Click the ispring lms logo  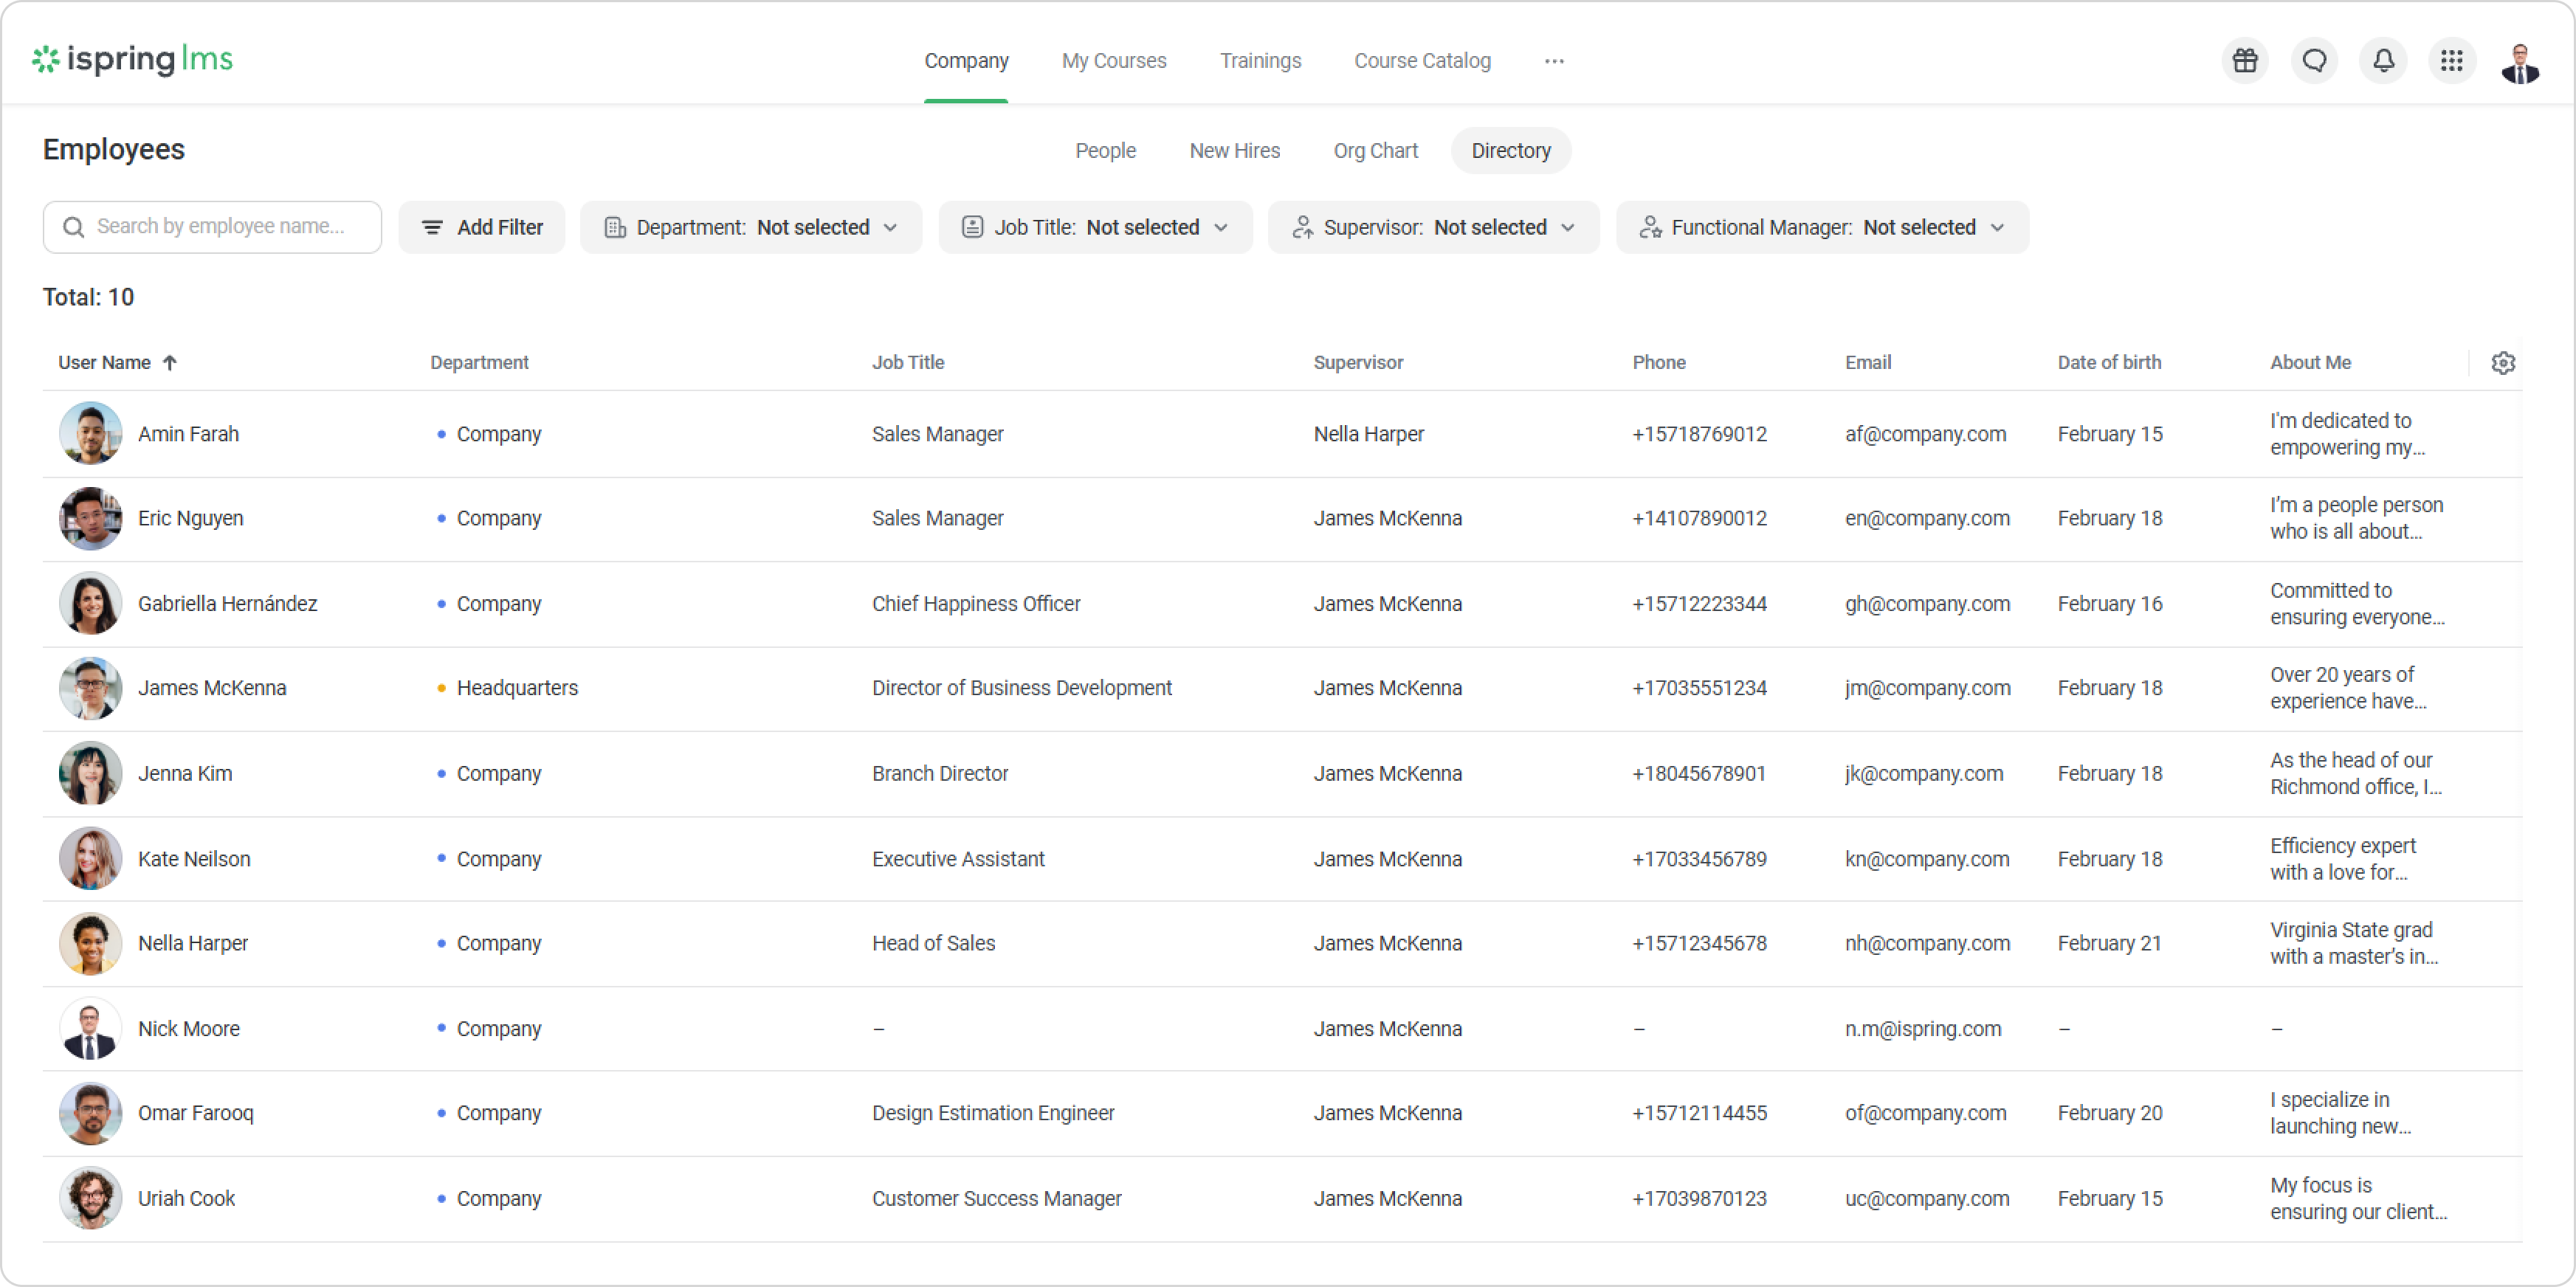pos(133,60)
